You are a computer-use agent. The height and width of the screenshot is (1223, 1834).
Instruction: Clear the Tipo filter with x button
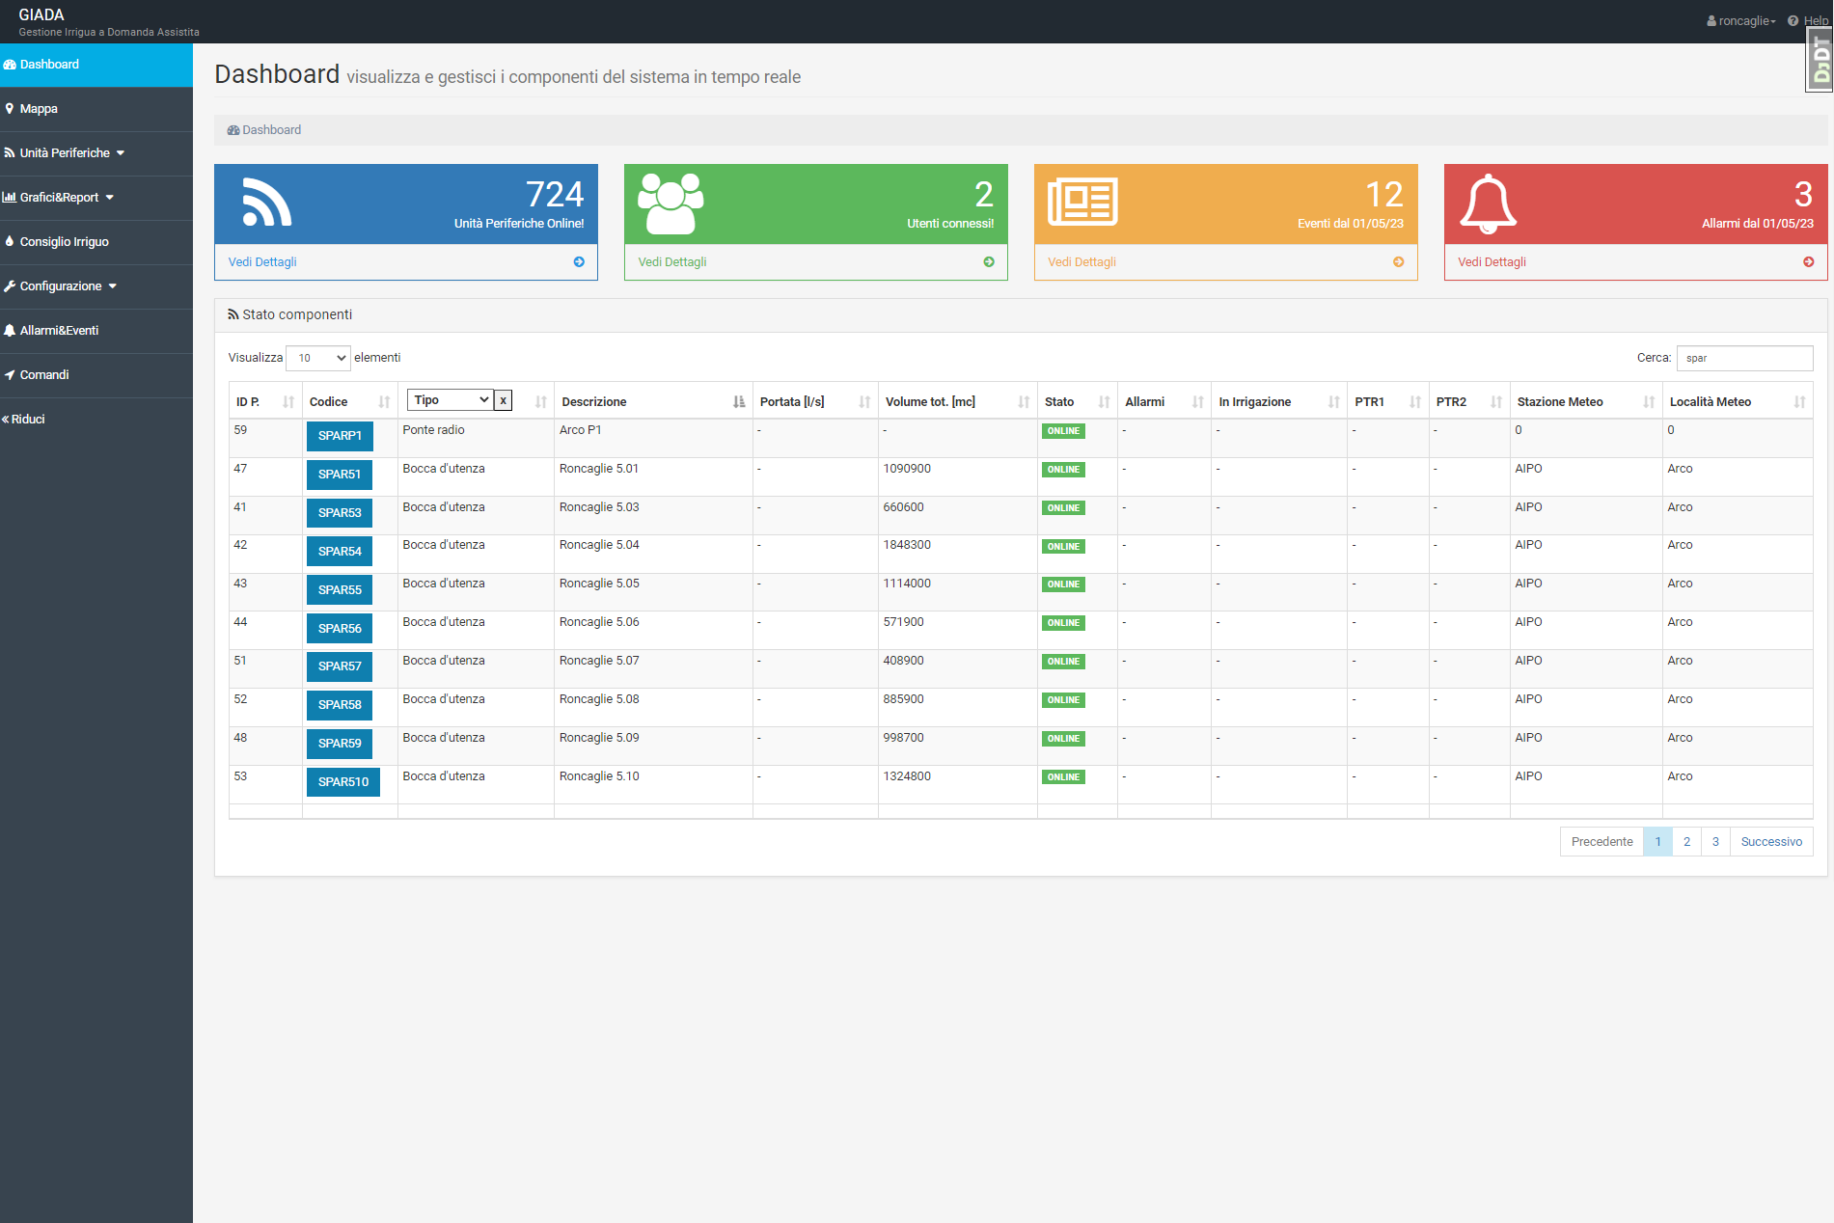(503, 400)
